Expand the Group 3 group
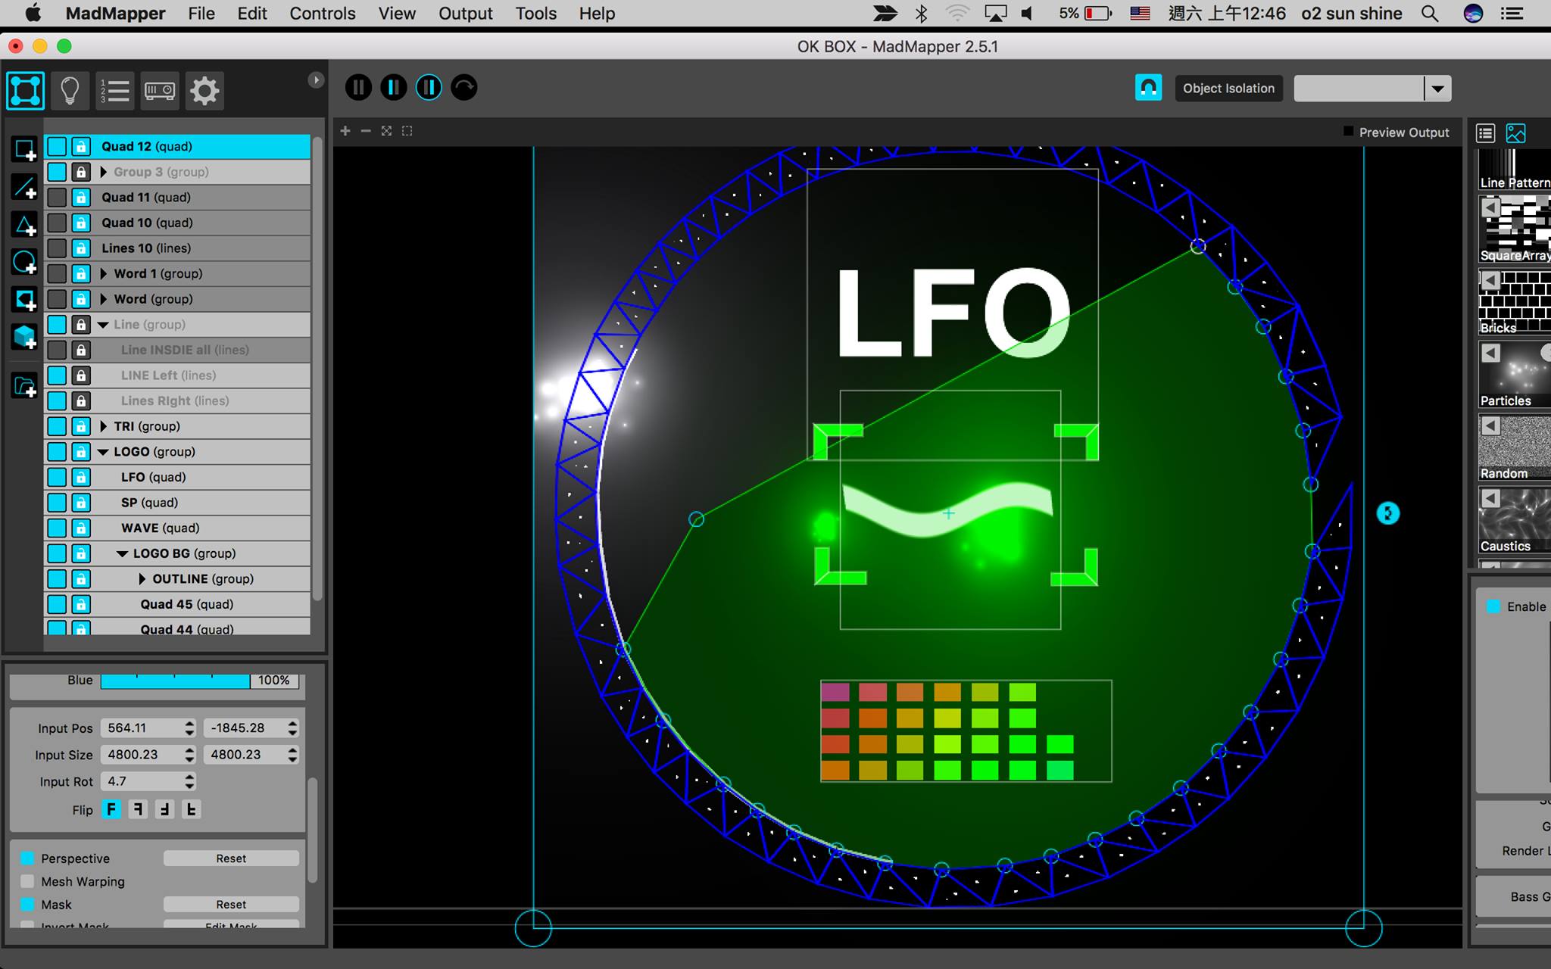Image resolution: width=1551 pixels, height=969 pixels. pyautogui.click(x=104, y=172)
